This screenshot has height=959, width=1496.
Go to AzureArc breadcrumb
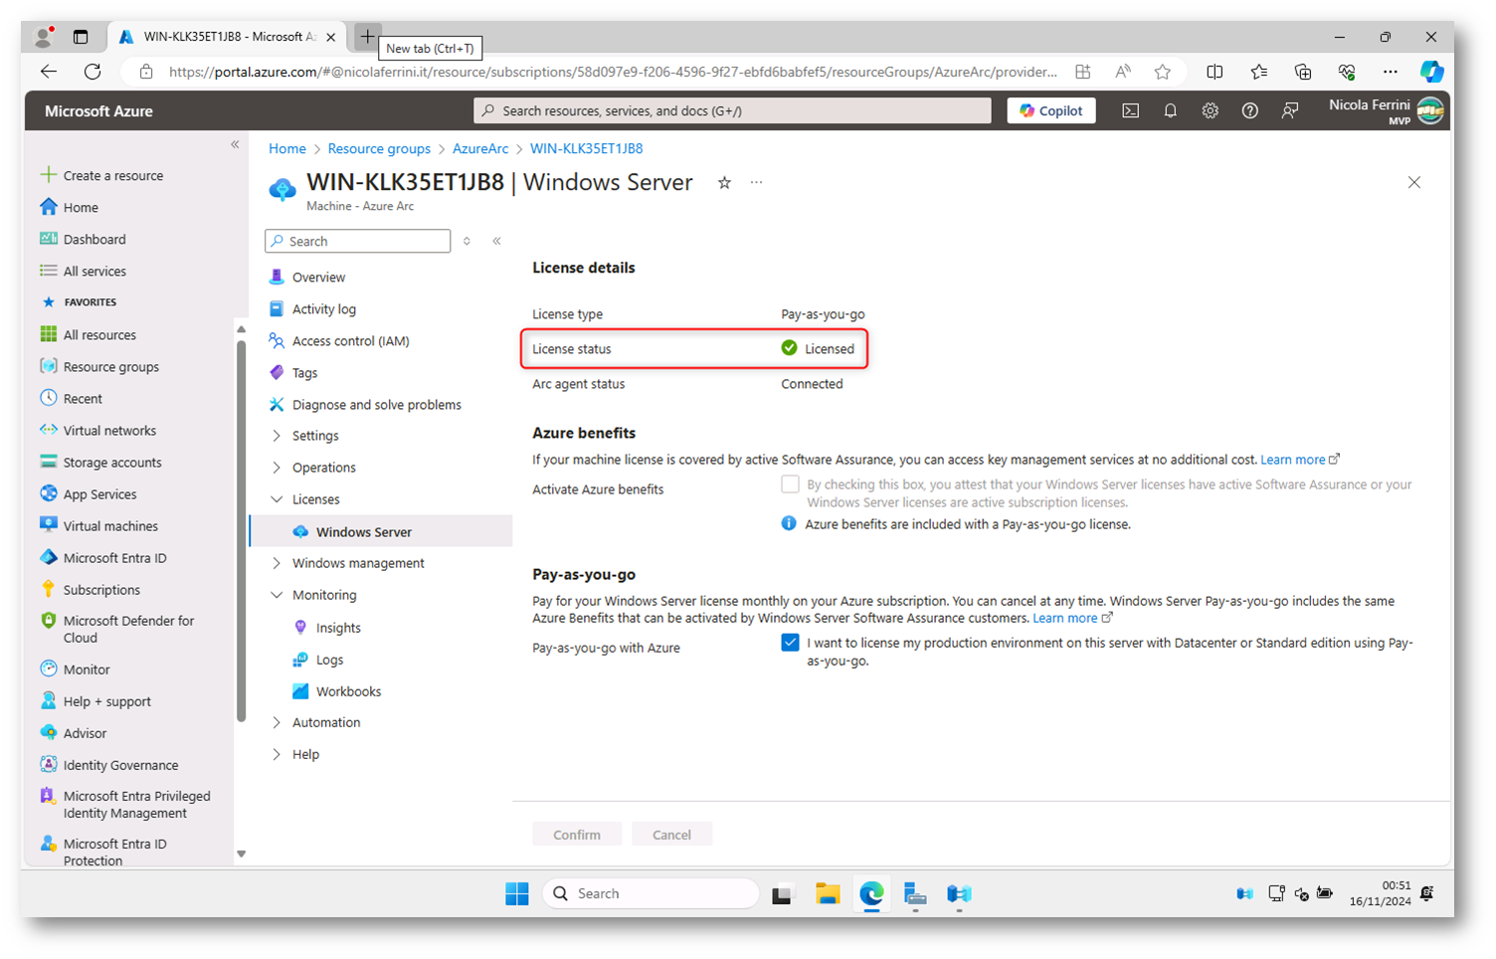click(480, 148)
